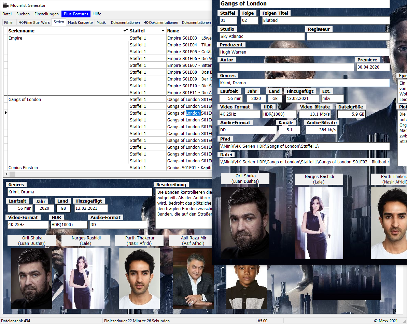The image size is (407, 324).
Task: Click the Studio field with Sky Atlantic
Action: [262, 36]
